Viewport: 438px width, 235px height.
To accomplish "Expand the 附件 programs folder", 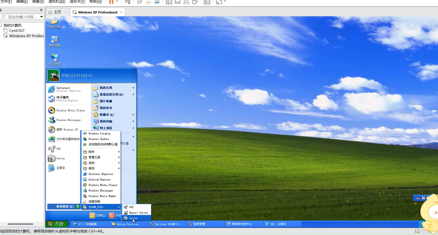I will coord(101,152).
